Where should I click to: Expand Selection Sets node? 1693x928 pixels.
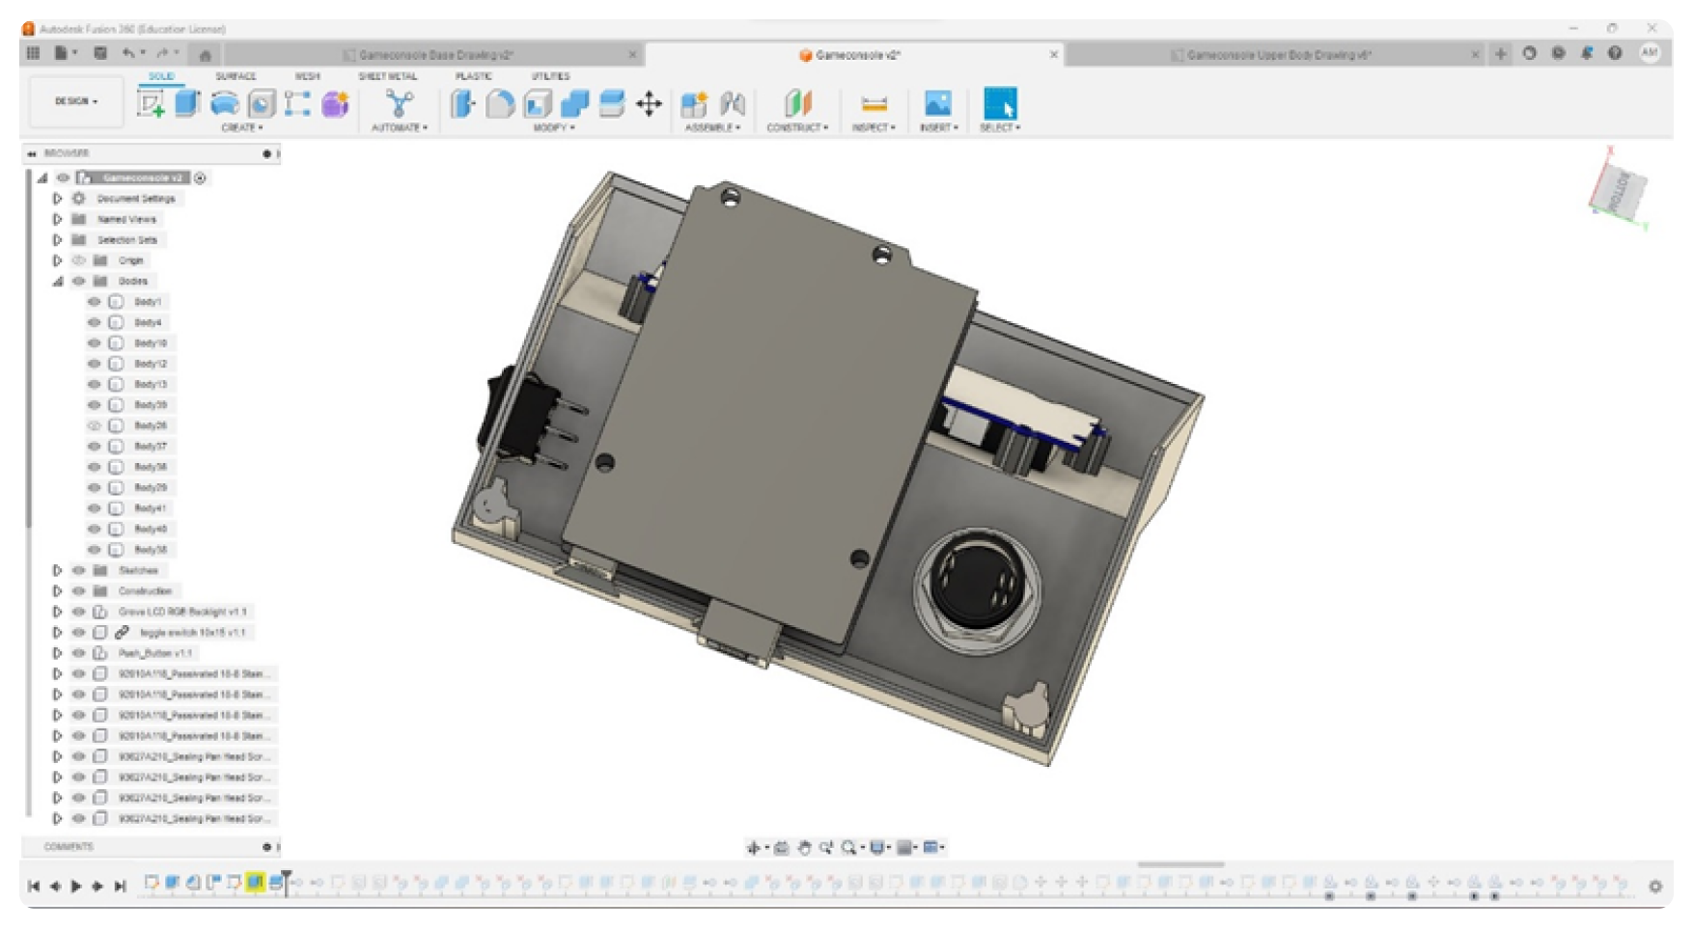[57, 239]
